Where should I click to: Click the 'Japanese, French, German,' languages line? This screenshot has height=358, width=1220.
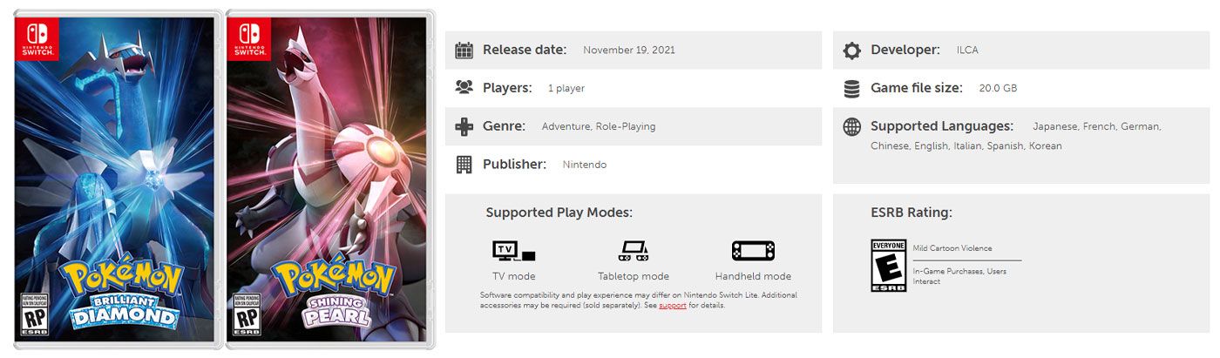click(x=1097, y=126)
